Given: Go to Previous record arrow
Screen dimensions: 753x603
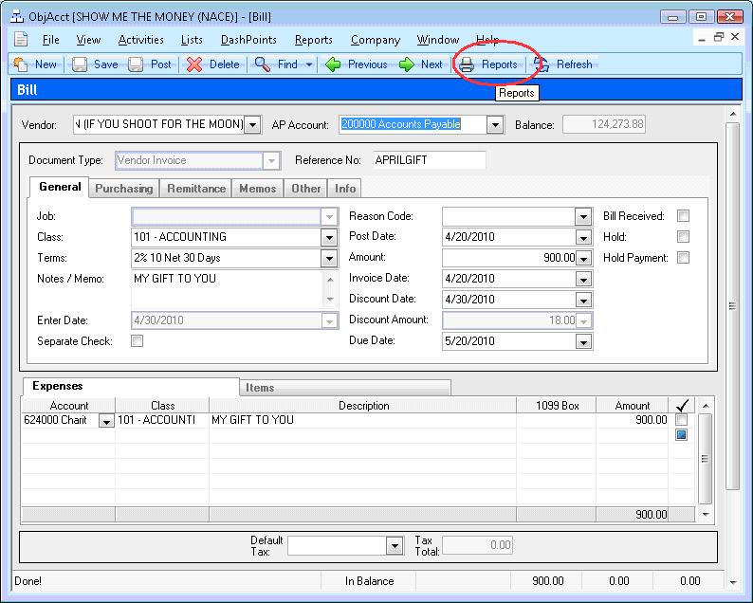Looking at the screenshot, I should pos(333,64).
